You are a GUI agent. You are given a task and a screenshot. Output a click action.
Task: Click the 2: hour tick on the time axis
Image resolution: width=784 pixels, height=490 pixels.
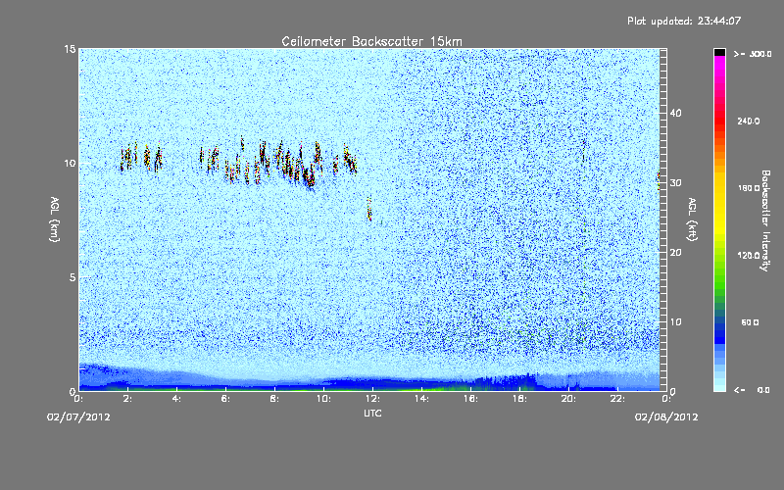coord(127,399)
